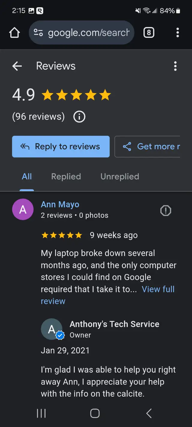Tap the Android home navigation button

pos(95,413)
